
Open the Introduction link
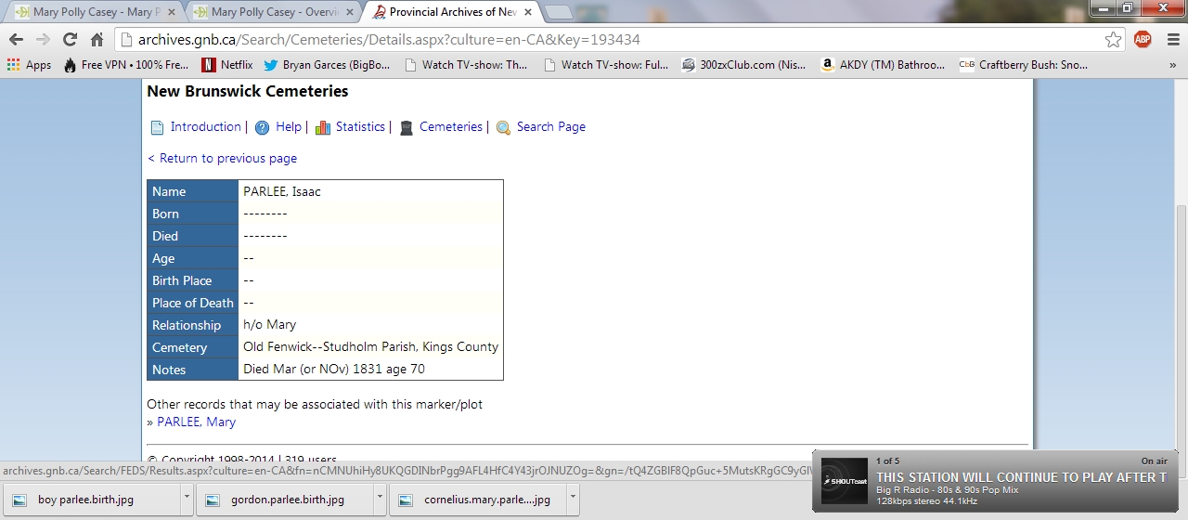(x=205, y=127)
